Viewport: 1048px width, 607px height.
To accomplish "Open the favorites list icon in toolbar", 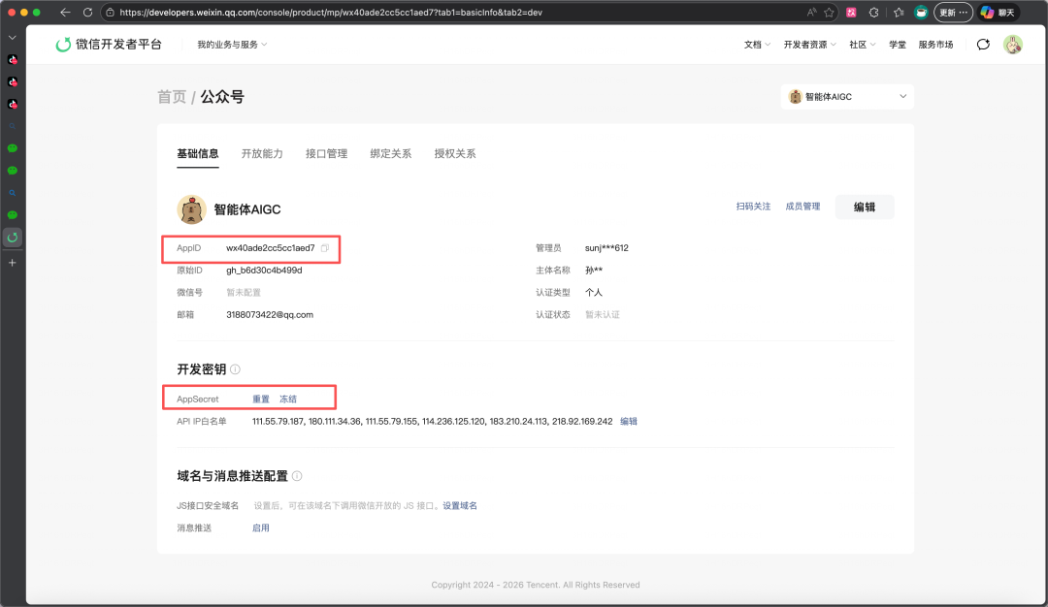I will click(x=899, y=12).
